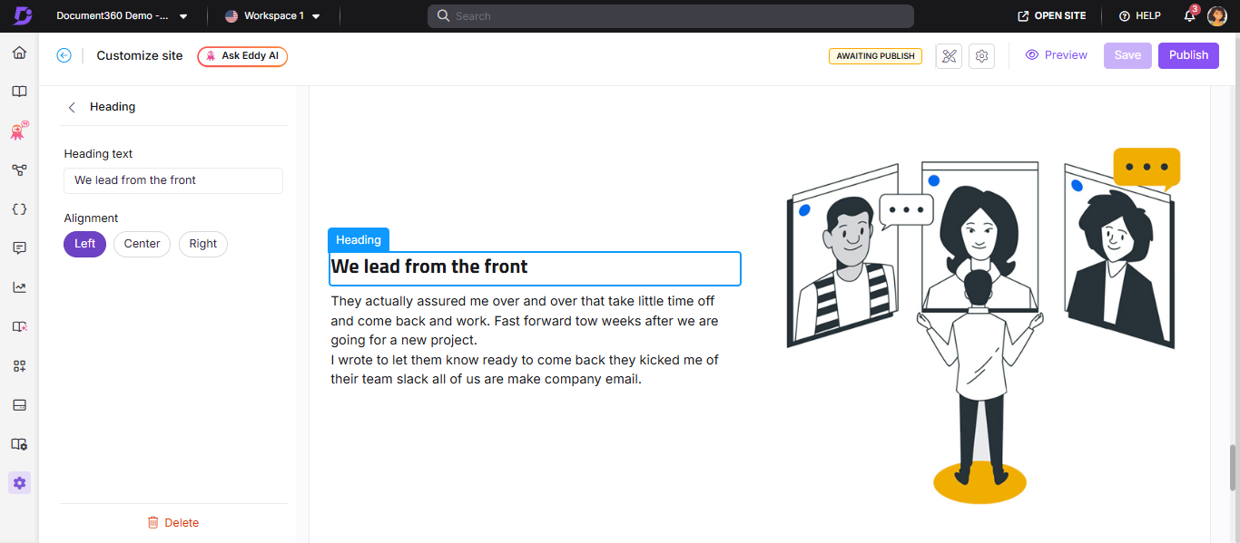Open the API curly braces sidebar icon
This screenshot has width=1240, height=543.
[19, 208]
